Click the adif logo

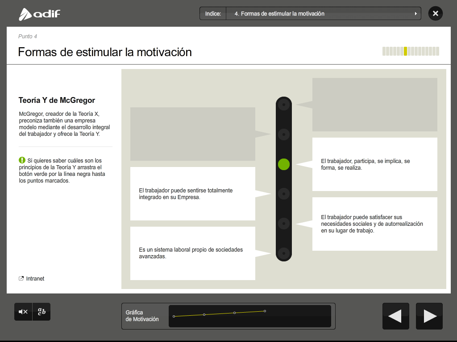tap(39, 14)
